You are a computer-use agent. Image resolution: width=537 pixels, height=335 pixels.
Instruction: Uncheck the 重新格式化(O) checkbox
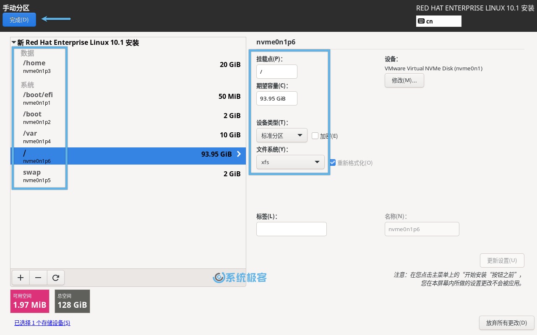(x=333, y=163)
